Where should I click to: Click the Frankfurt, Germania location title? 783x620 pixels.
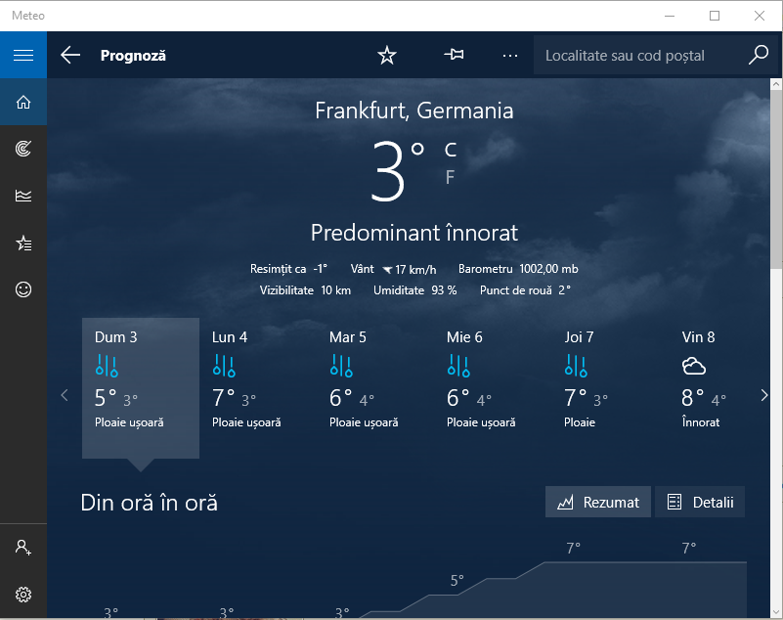tap(413, 111)
